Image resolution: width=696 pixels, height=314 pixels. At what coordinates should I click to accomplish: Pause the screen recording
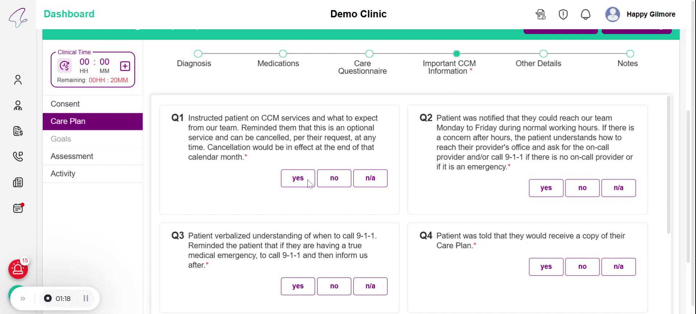86,299
